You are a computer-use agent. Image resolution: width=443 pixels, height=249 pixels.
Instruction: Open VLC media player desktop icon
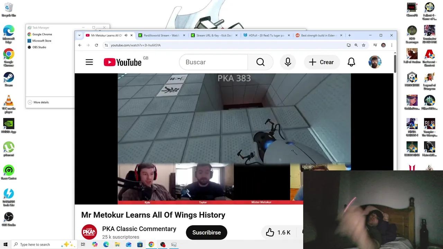[x=9, y=104]
